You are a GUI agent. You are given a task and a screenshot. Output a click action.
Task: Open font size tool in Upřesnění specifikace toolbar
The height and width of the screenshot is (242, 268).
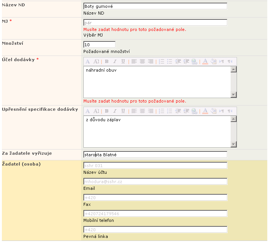(x=96, y=111)
